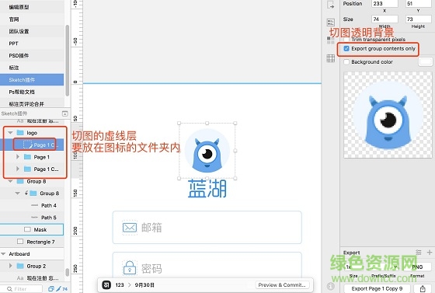Add an export size with the plus icon
The width and height of the screenshot is (435, 293).
430,253
